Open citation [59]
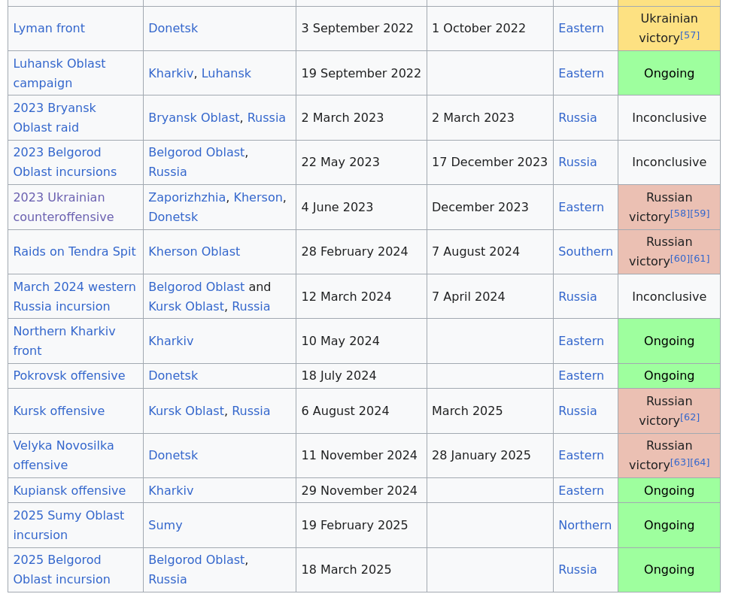 (700, 214)
